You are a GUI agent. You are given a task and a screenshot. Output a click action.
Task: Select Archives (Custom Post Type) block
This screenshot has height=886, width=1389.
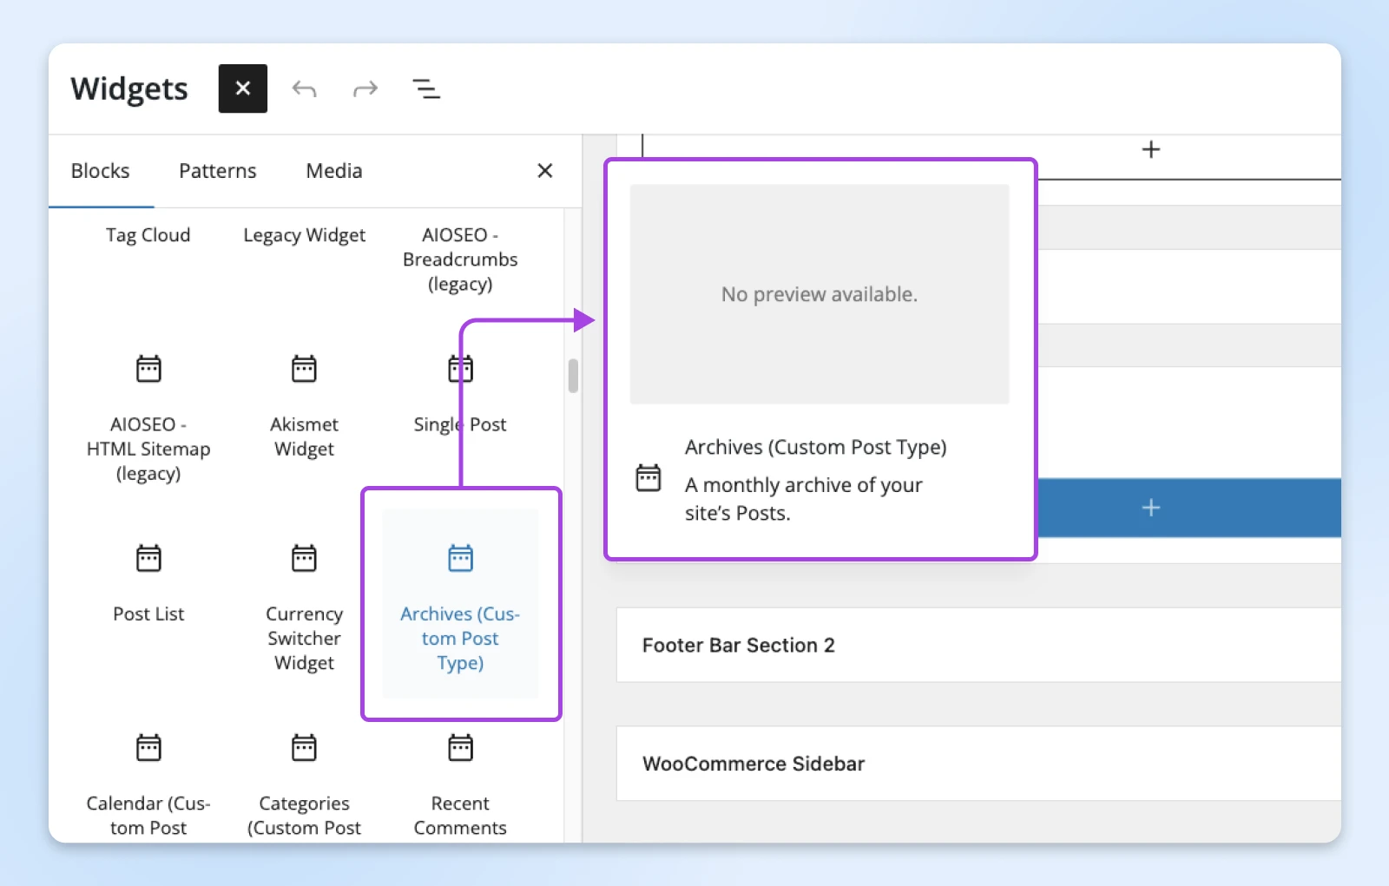(x=460, y=606)
